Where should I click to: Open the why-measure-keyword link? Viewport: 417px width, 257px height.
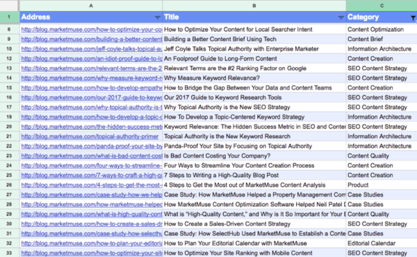[92, 78]
